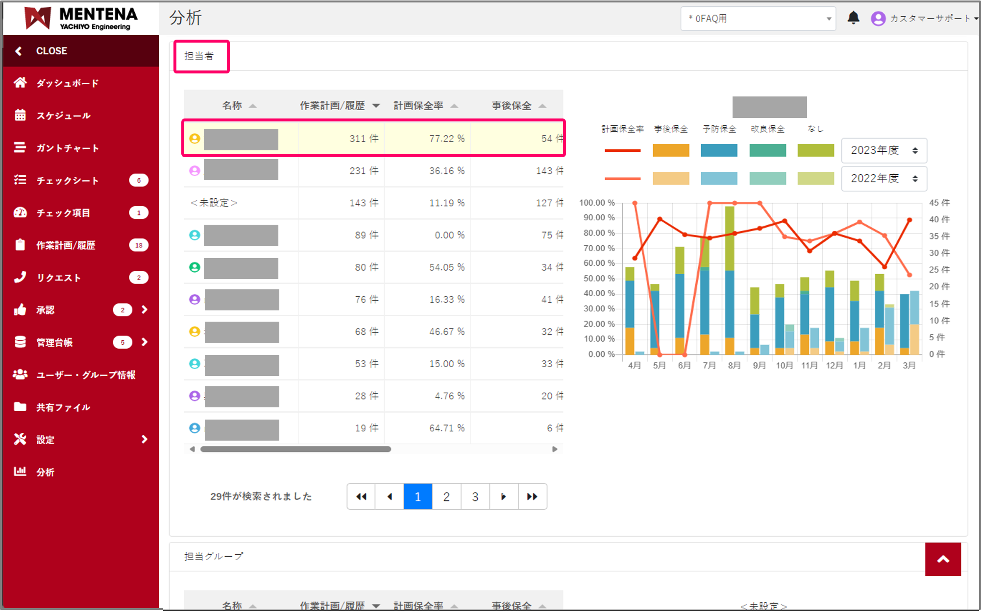
Task: Toggle the 計画保全率 red line legend
Action: click(622, 150)
